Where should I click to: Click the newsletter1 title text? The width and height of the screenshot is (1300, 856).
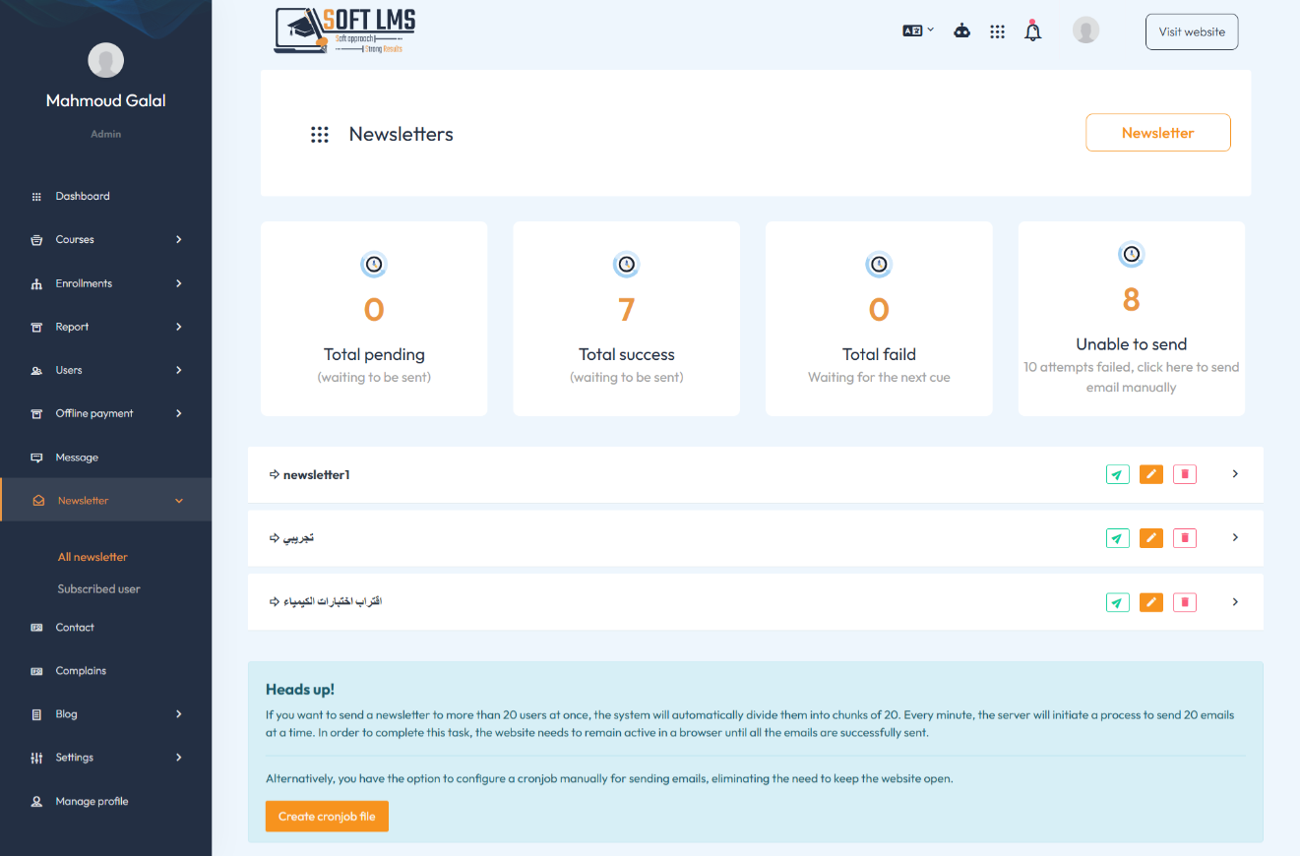[317, 475]
